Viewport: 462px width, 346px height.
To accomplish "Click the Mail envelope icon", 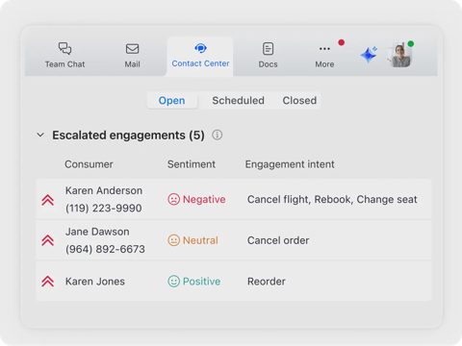I will point(132,49).
